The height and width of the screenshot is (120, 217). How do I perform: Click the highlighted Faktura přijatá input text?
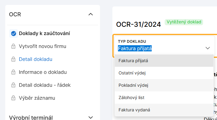click(135, 48)
